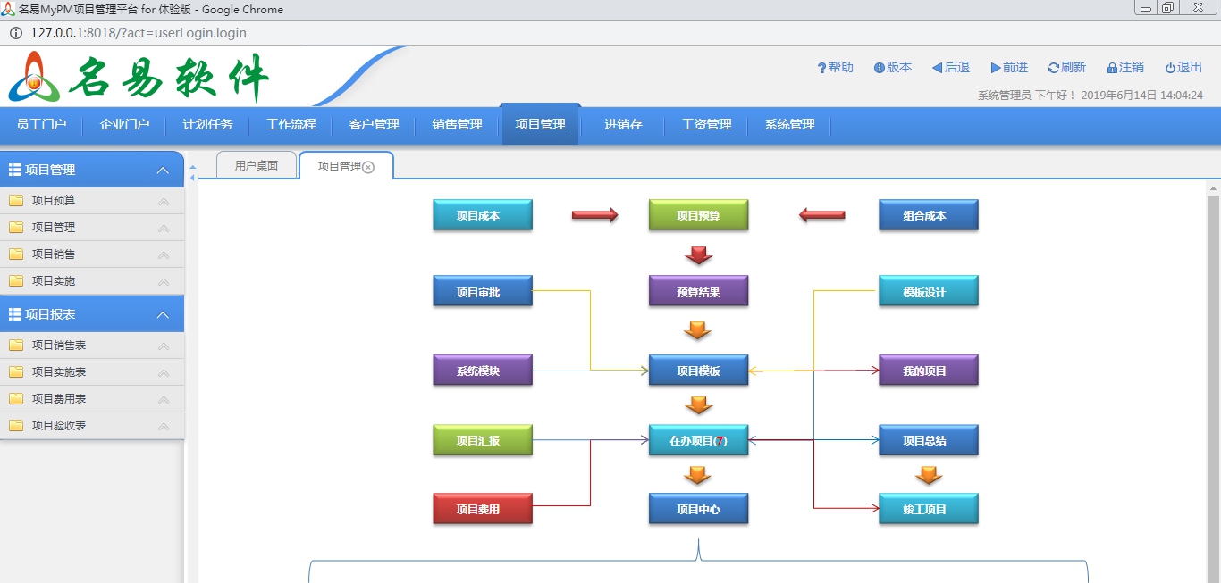Collapse the 项目管理 sidebar section
Image resolution: width=1221 pixels, height=583 pixels.
[x=163, y=170]
